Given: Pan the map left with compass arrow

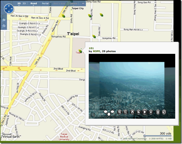Looking at the screenshot, I should tap(6, 9).
